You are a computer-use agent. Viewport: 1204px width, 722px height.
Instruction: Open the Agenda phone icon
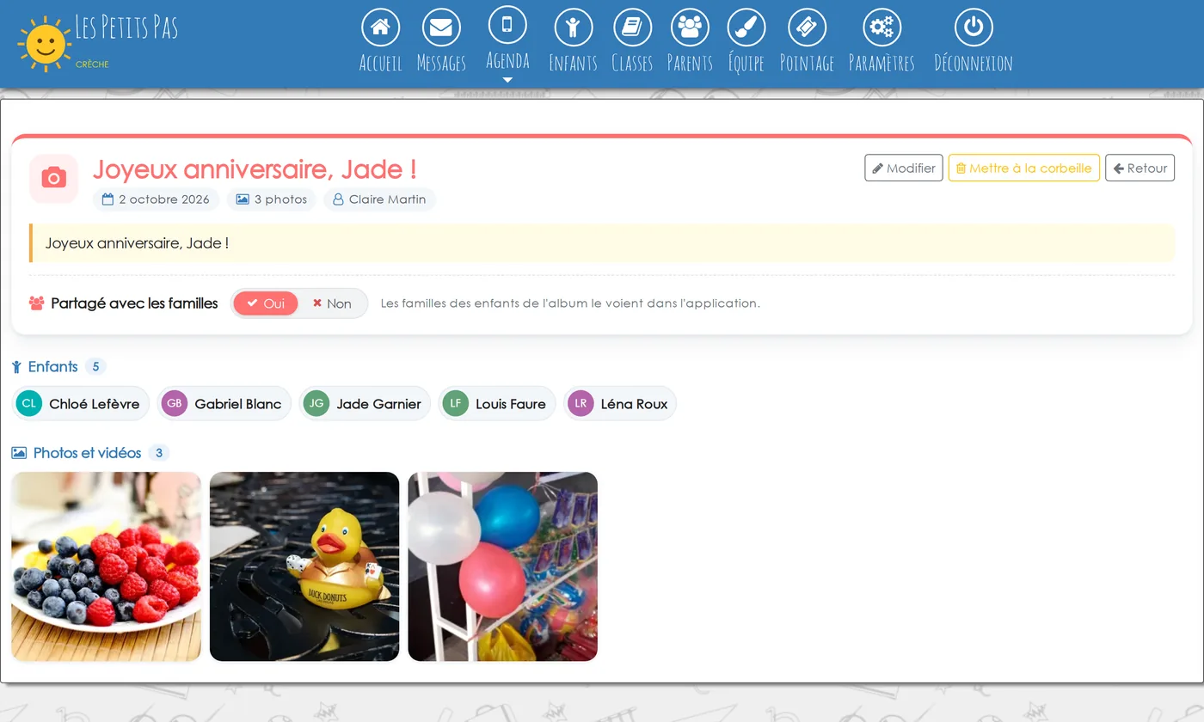[507, 24]
